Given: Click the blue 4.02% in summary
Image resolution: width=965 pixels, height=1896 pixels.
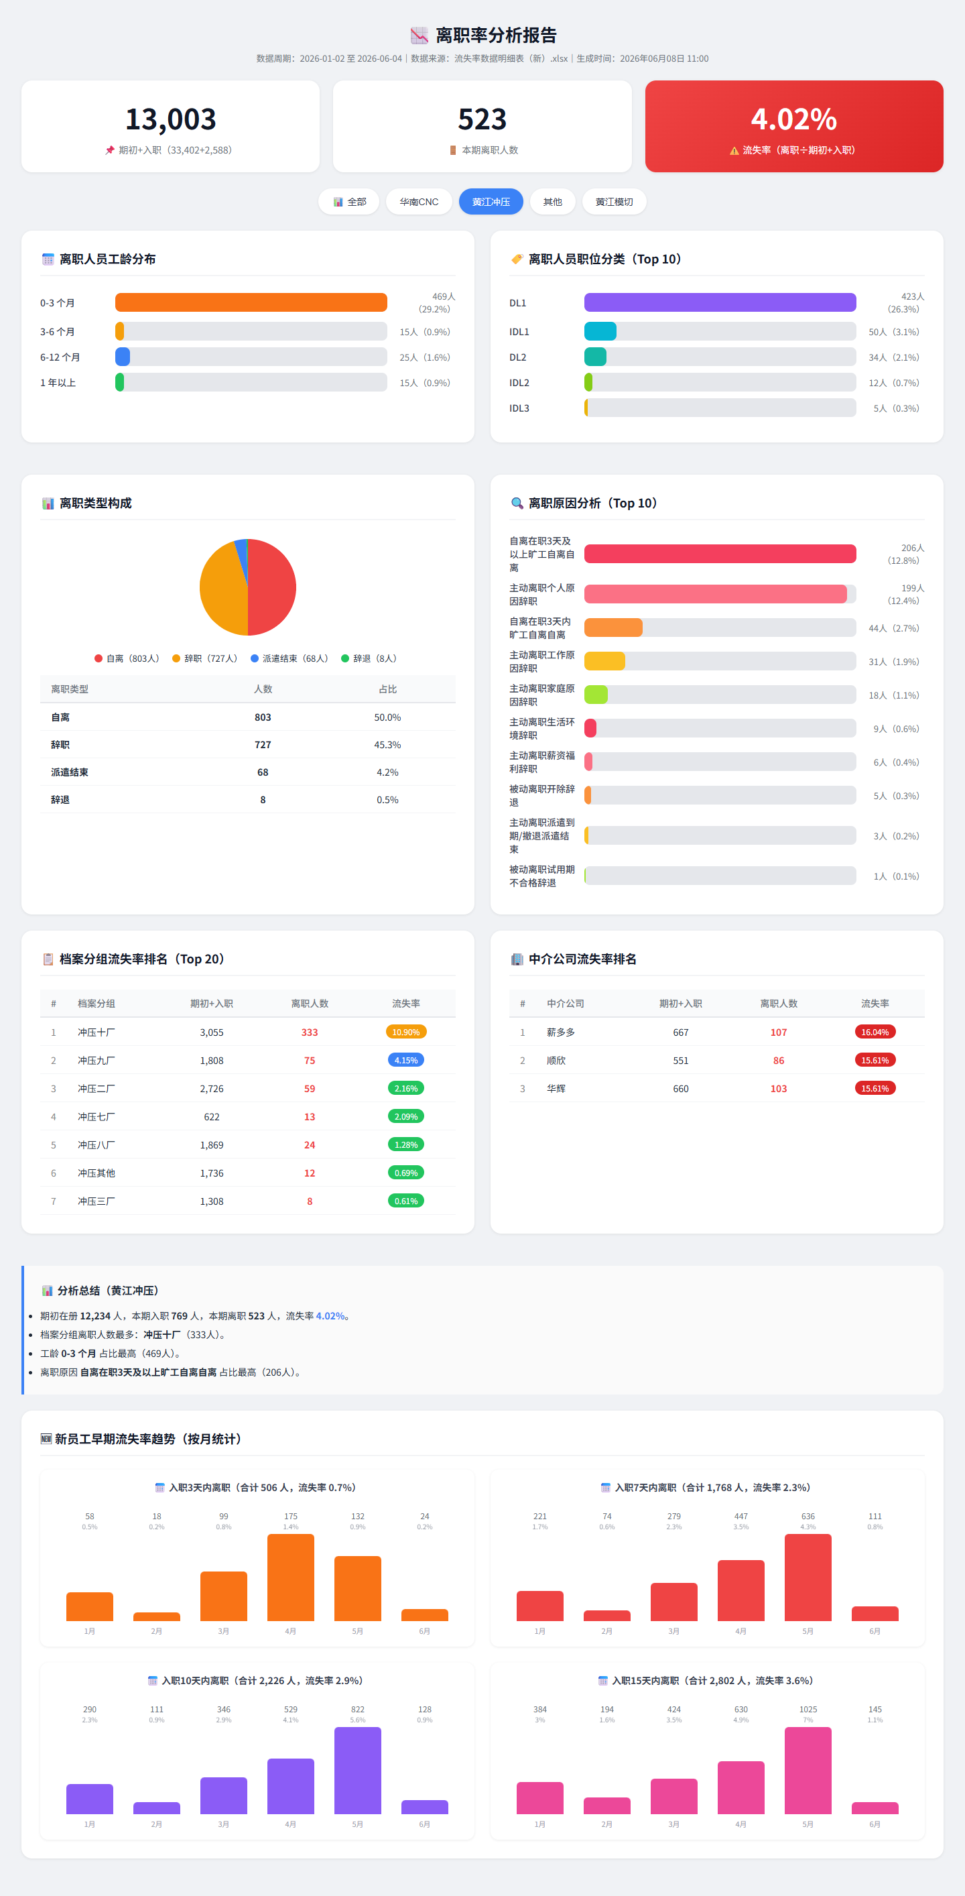Looking at the screenshot, I should click(x=330, y=1316).
